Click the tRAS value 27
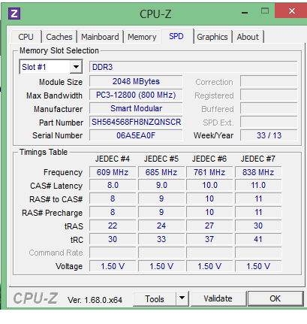The height and width of the screenshot is (324, 307). pyautogui.click(x=209, y=226)
